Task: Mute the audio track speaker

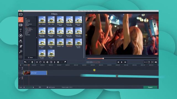Action: [x=22, y=77]
